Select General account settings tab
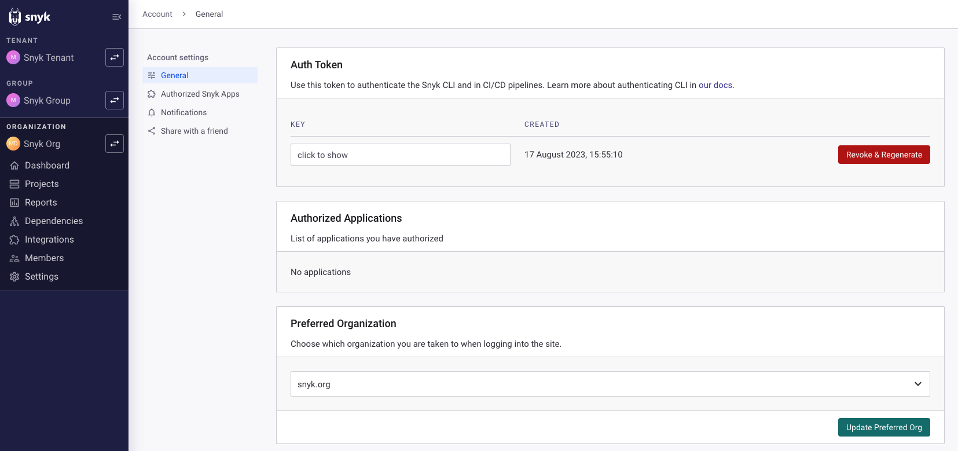 pos(174,75)
